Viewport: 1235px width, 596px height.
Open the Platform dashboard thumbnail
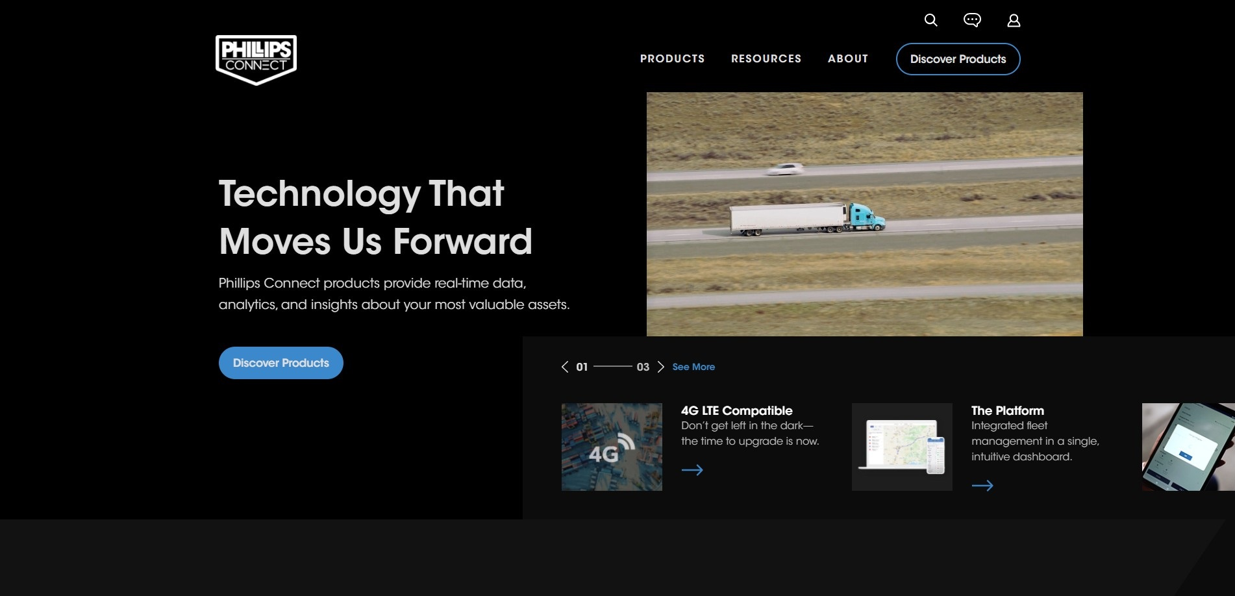(902, 447)
